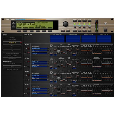Click the hardware button under BANK softkey
Image resolution: width=115 pixels, height=115 pixels.
pyautogui.click(x=25, y=31)
